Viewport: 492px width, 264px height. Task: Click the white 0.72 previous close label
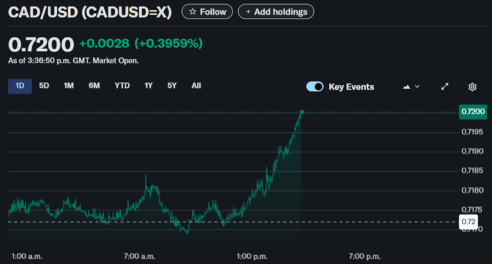(x=468, y=222)
